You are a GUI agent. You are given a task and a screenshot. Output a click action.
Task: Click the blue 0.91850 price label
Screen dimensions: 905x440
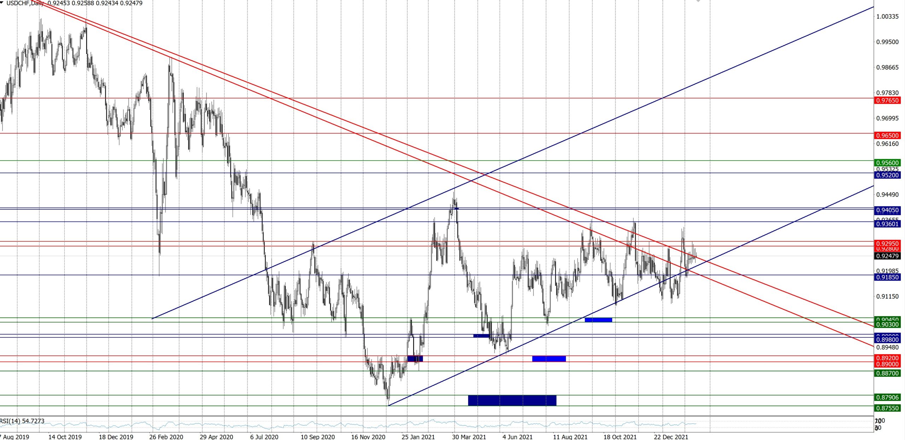click(887, 277)
